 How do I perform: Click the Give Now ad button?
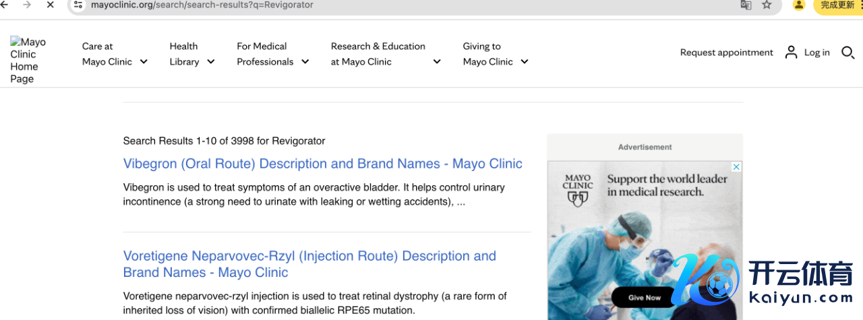(x=645, y=297)
